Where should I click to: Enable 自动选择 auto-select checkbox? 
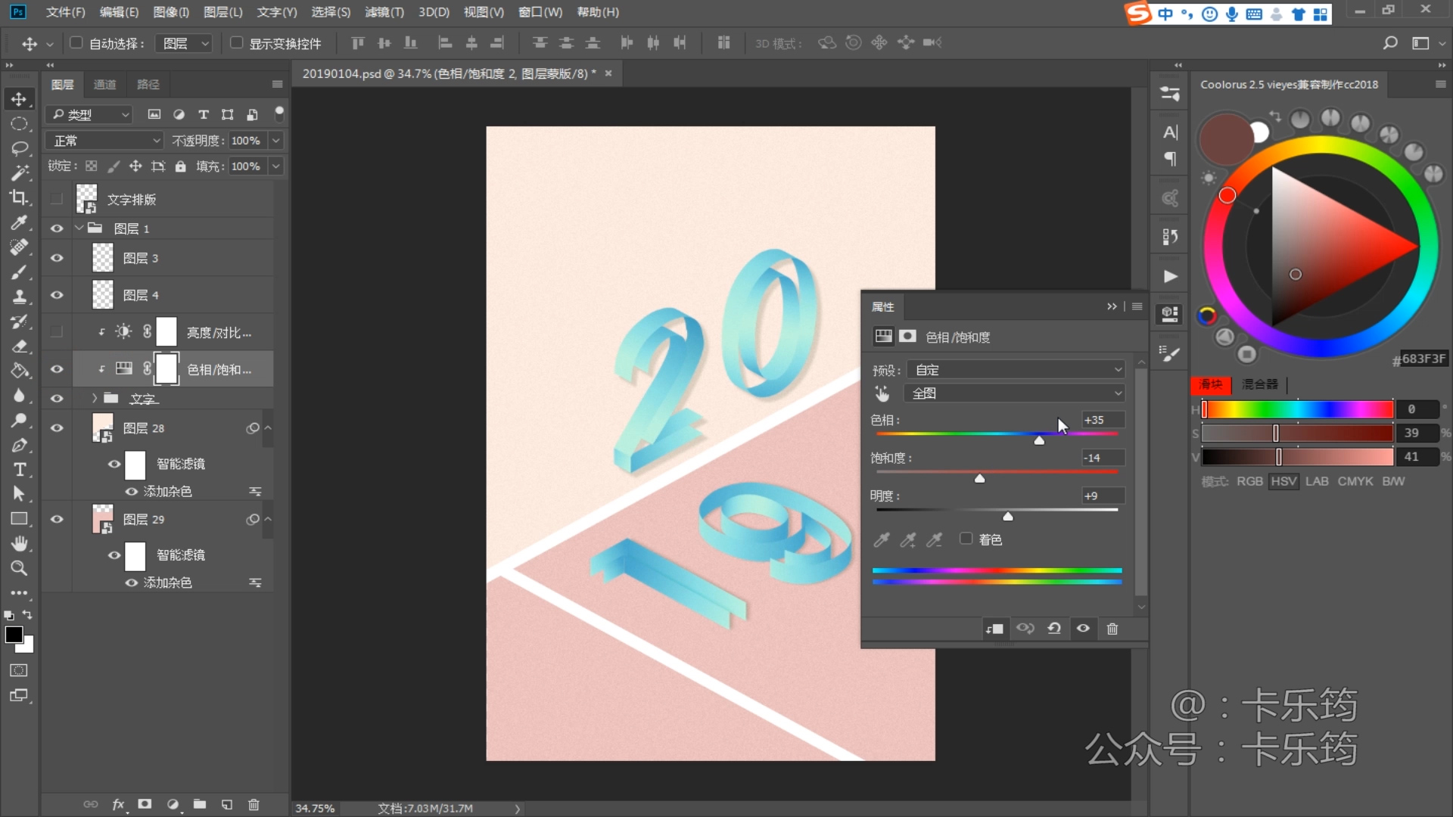click(76, 43)
